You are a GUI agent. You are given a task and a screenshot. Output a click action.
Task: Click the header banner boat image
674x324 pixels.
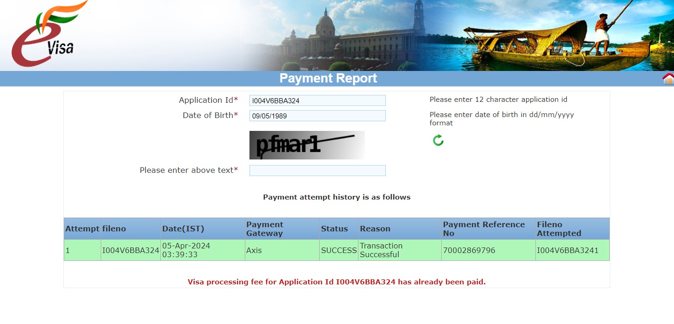pyautogui.click(x=554, y=41)
